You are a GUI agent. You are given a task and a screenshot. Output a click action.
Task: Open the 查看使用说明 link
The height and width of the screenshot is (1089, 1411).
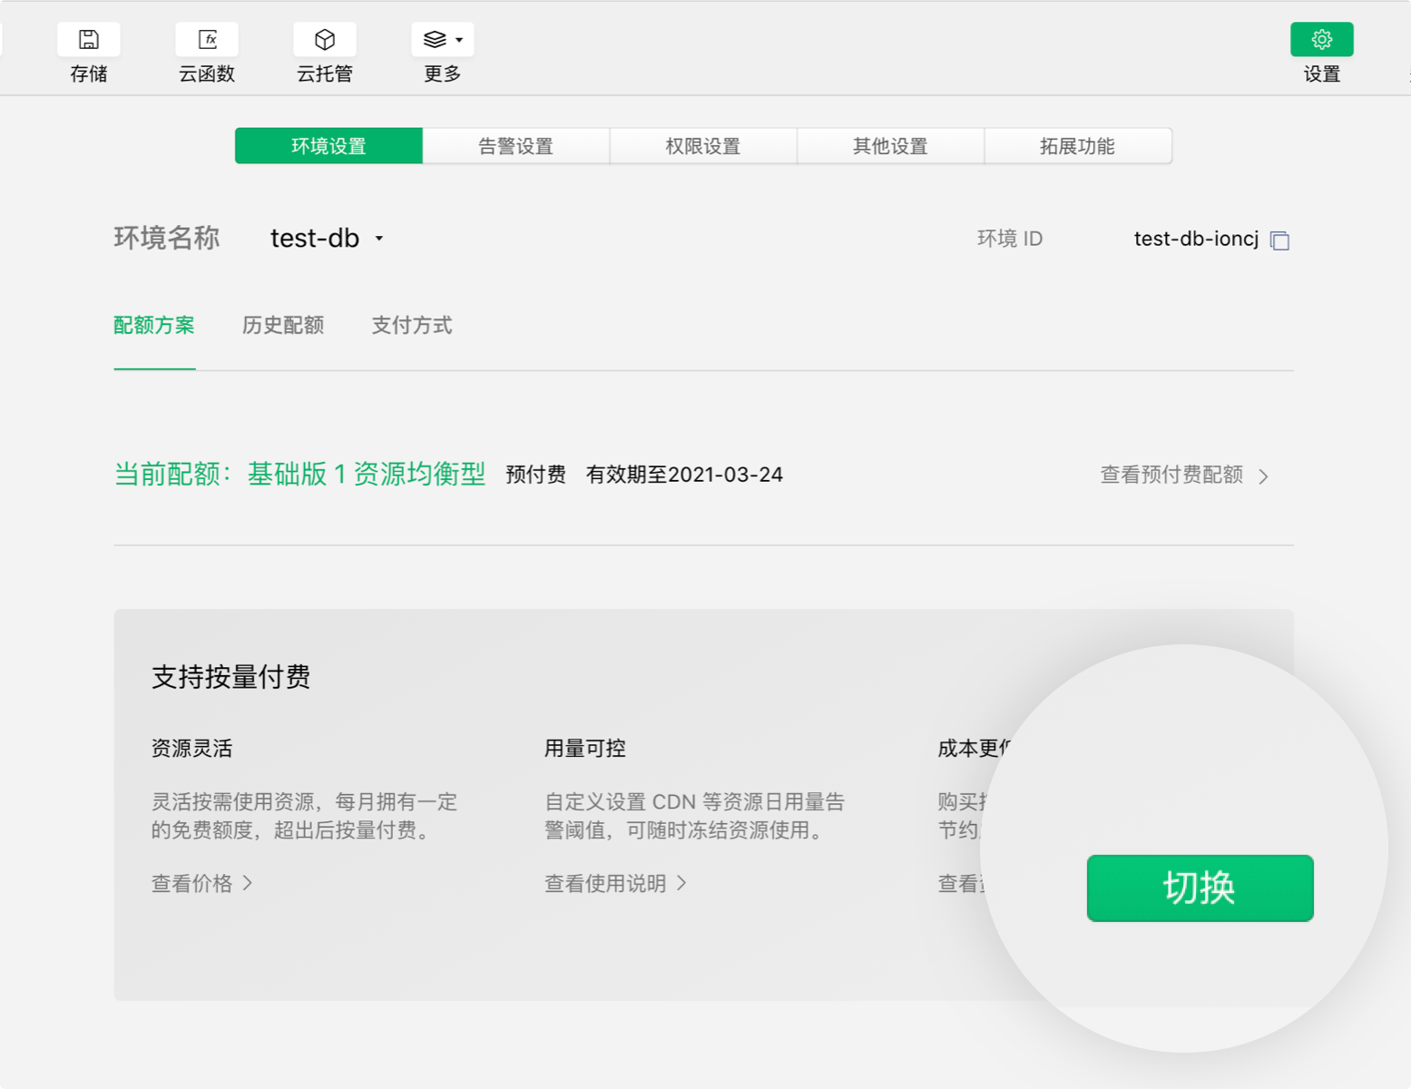tap(615, 884)
